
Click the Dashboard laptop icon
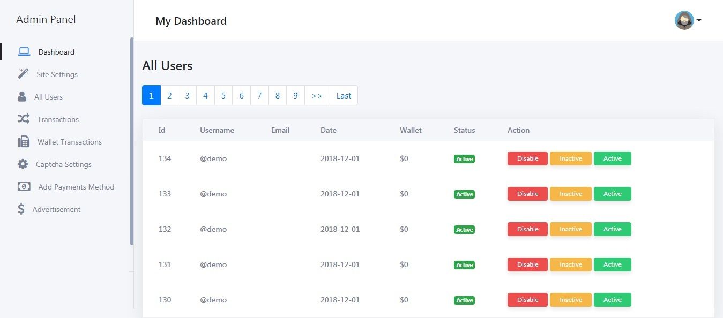point(24,52)
